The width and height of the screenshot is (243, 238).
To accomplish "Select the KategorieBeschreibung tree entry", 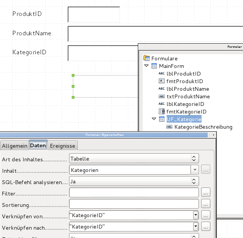I will pyautogui.click(x=204, y=127).
